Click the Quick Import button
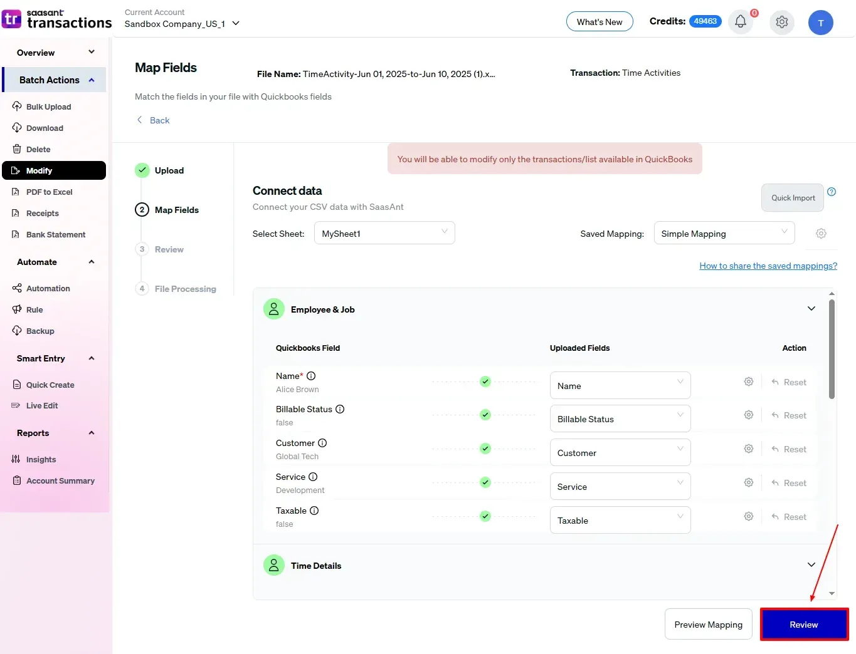856x654 pixels. coord(793,197)
